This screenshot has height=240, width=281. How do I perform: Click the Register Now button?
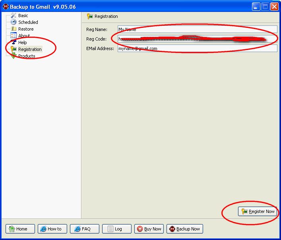[x=257, y=211]
